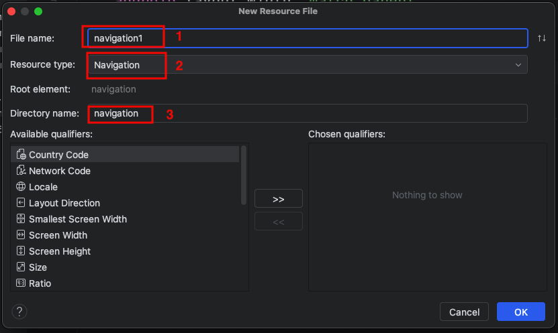558x333 pixels.
Task: Click the Ratio qualifier icon
Action: tap(21, 283)
